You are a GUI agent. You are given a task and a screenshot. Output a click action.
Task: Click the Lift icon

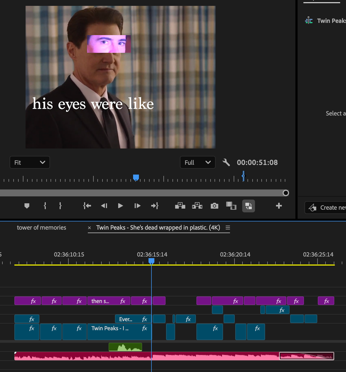click(180, 206)
